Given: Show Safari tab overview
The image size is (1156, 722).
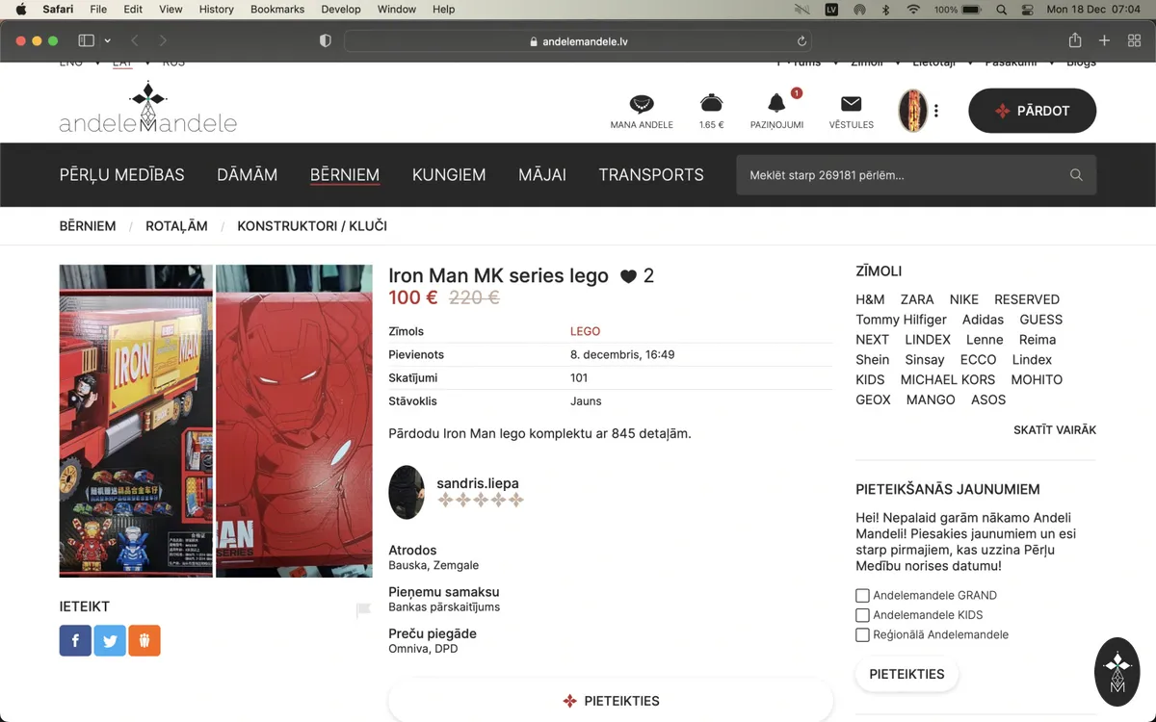Looking at the screenshot, I should point(1134,40).
